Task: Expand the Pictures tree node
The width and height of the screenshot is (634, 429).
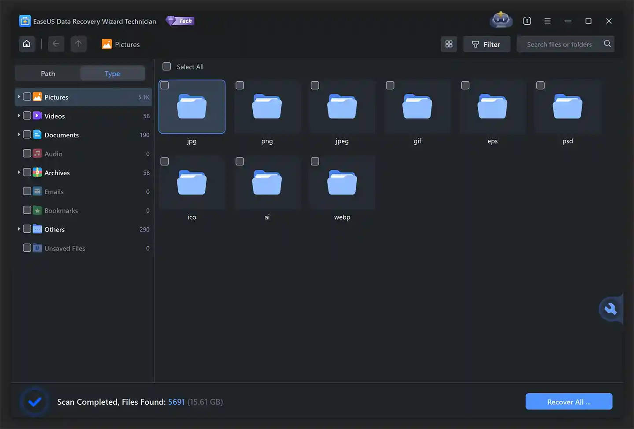Action: pos(19,97)
